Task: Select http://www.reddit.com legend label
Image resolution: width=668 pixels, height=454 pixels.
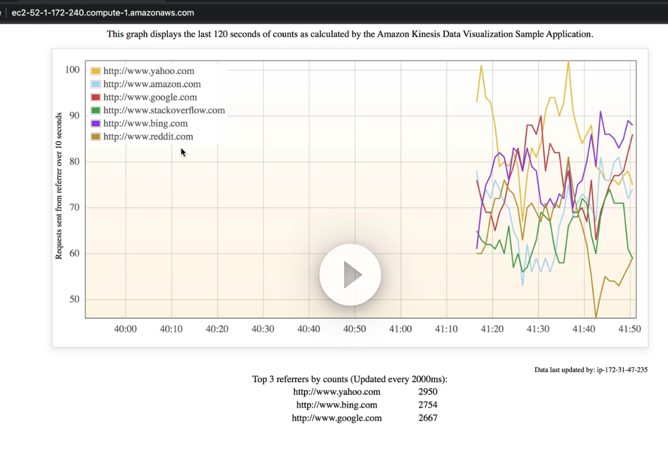Action: (x=148, y=137)
